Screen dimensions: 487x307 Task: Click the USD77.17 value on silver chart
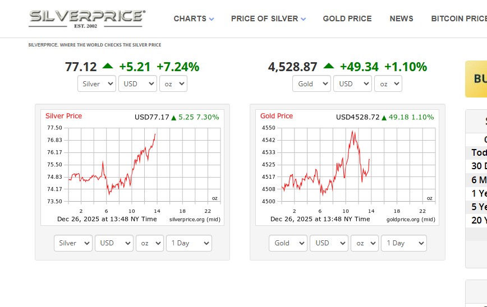point(152,117)
